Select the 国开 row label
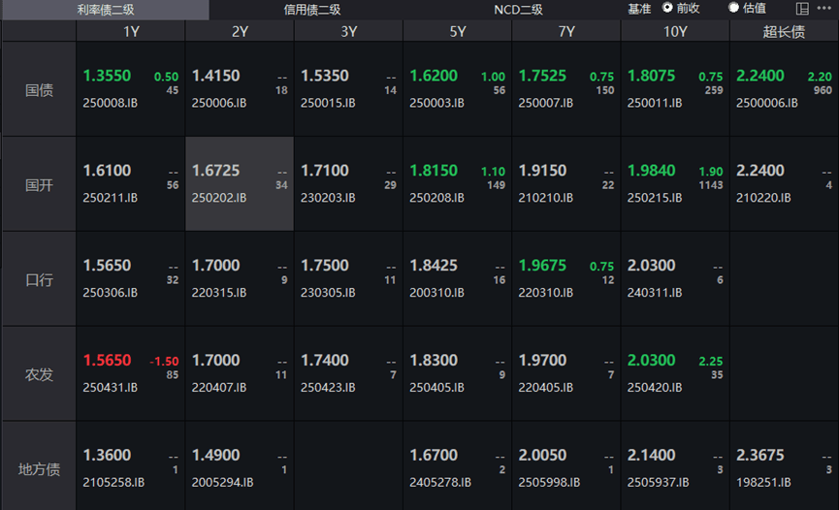This screenshot has height=510, width=839. tap(39, 184)
